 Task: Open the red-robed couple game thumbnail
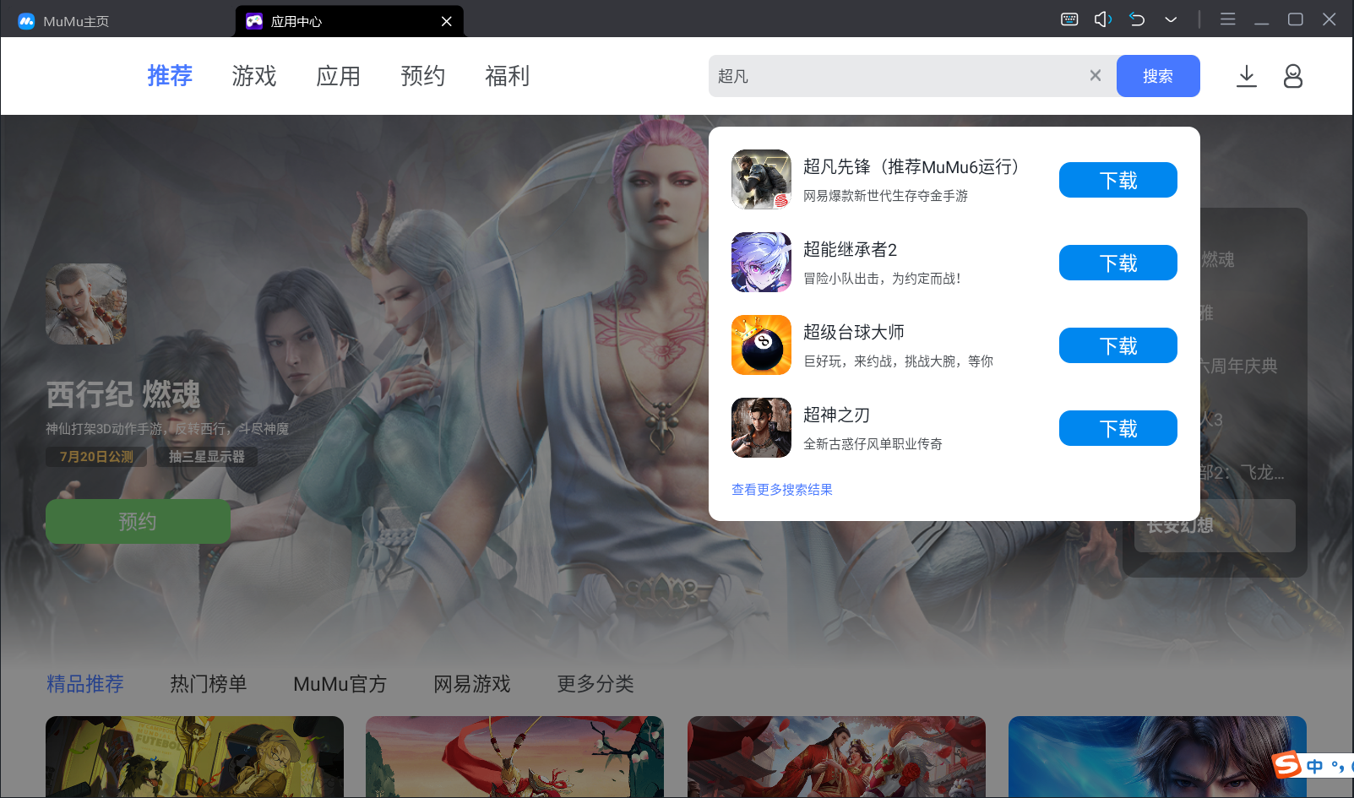[x=836, y=757]
